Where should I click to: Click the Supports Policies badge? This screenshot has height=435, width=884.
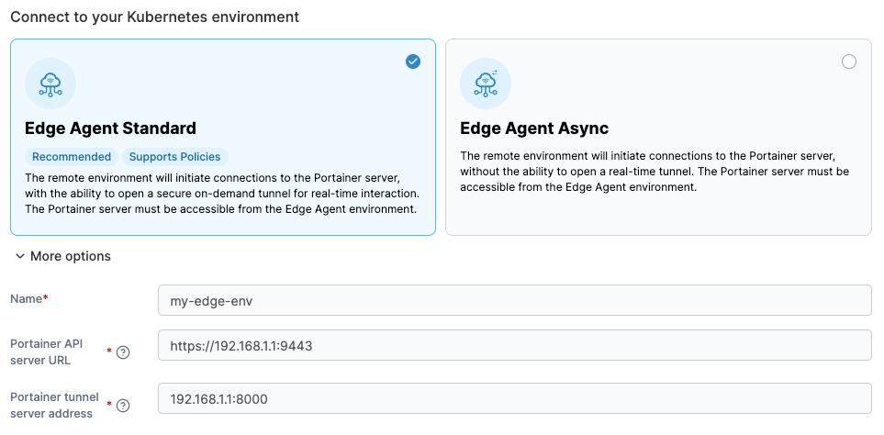(x=175, y=157)
